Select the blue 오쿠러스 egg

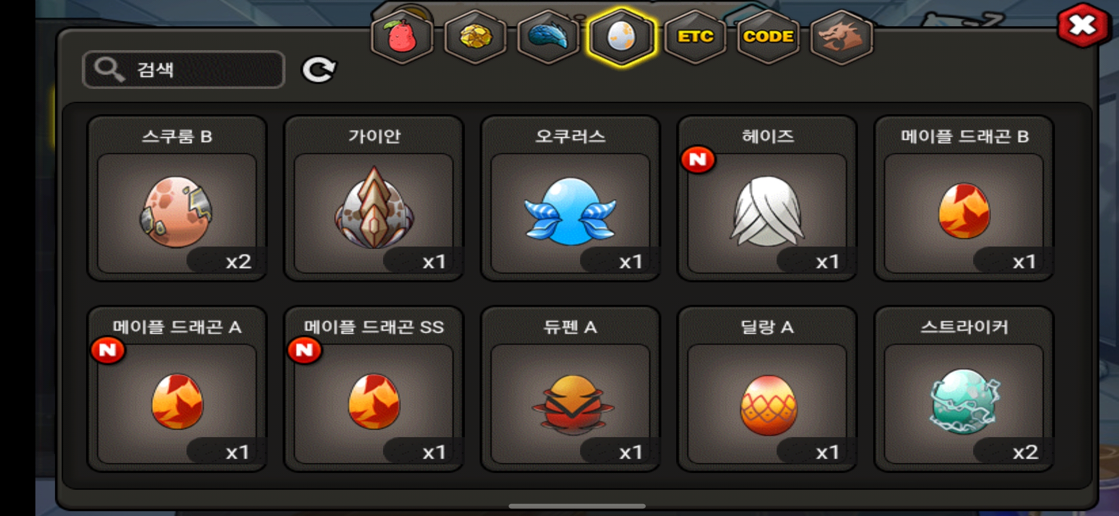tap(570, 198)
